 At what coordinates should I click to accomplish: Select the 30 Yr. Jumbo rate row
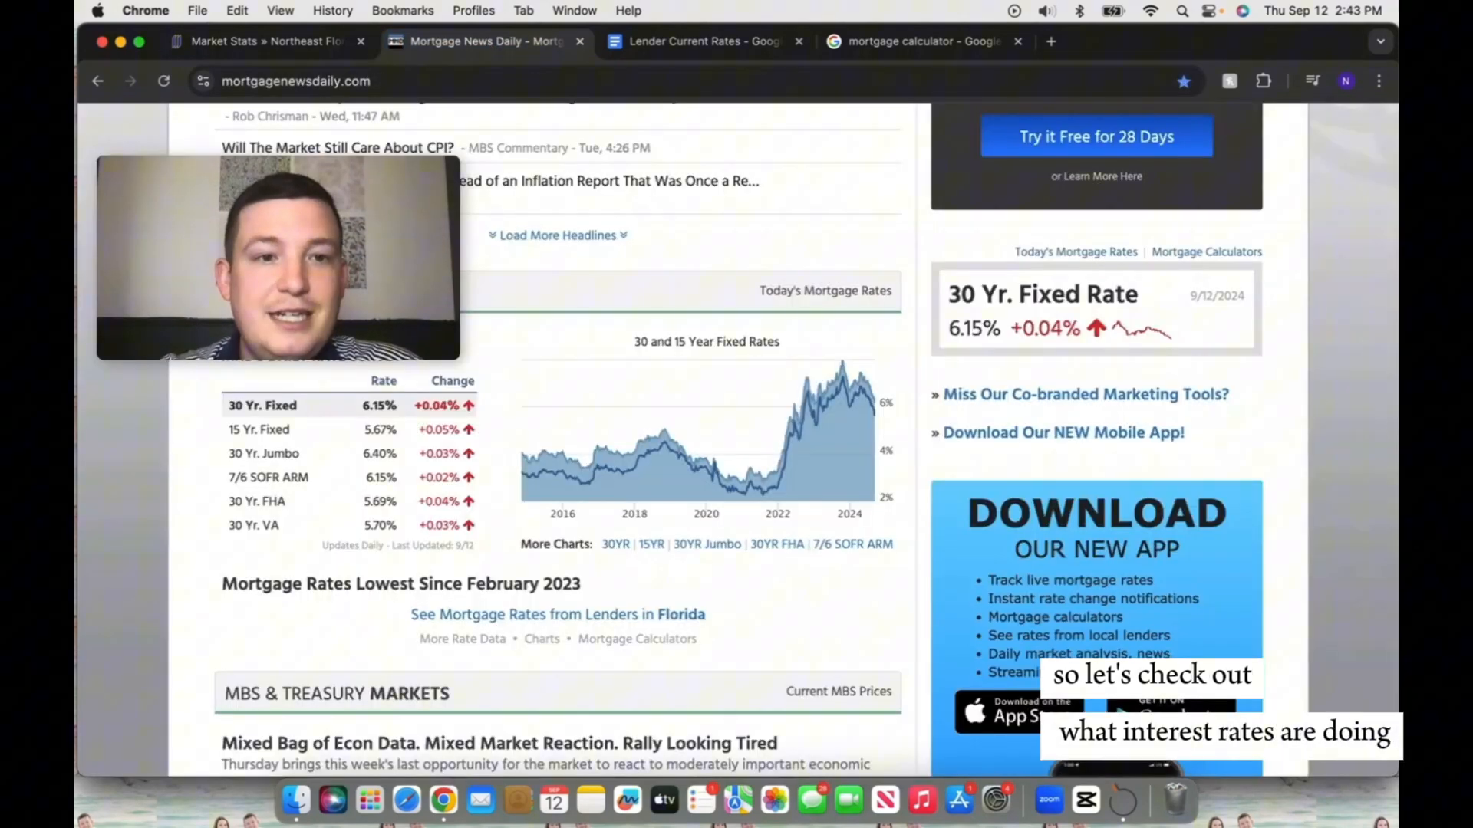click(x=351, y=453)
